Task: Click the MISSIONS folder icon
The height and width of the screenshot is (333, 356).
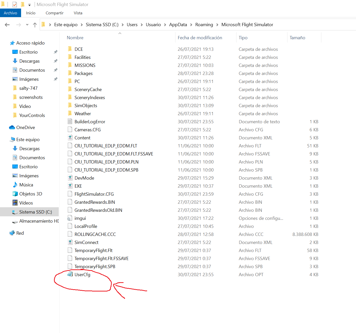Action: pyautogui.click(x=70, y=65)
